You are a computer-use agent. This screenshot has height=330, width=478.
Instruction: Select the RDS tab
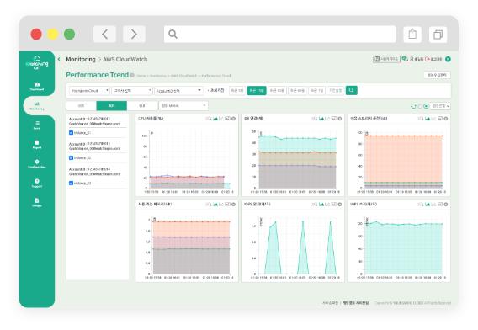coord(112,106)
